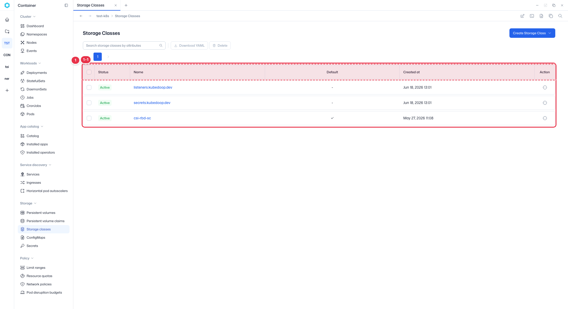Open search via the top-right magnifier icon
The height and width of the screenshot is (309, 568).
click(560, 16)
